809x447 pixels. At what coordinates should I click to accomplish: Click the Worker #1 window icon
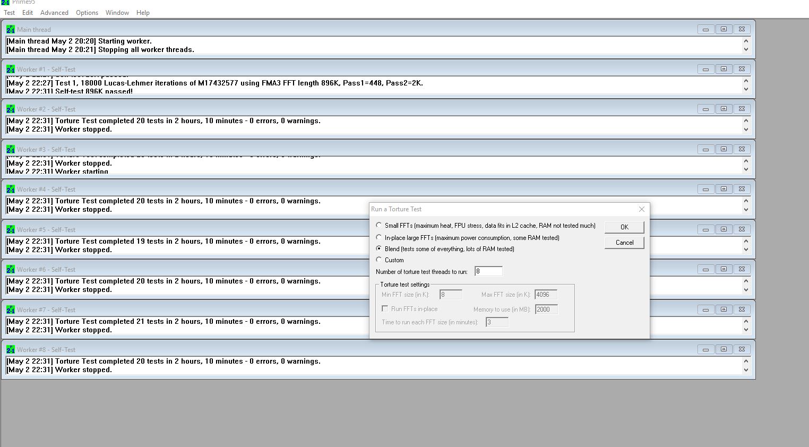11,69
